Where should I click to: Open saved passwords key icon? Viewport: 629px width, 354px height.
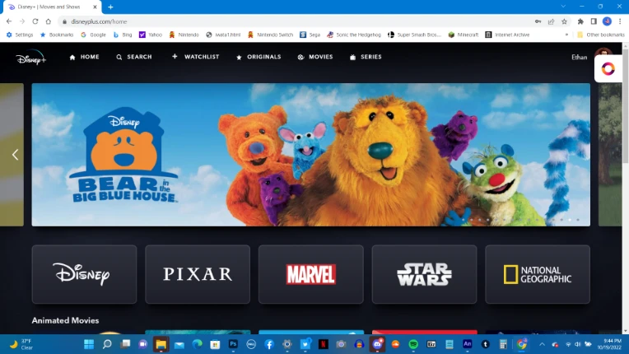pos(538,21)
